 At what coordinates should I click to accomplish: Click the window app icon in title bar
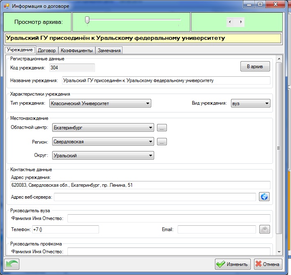coord(7,6)
